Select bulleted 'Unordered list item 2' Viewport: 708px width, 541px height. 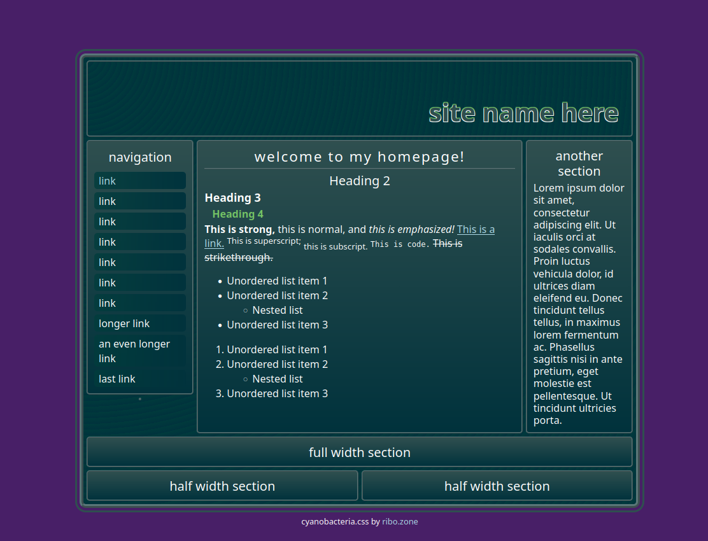pyautogui.click(x=277, y=295)
